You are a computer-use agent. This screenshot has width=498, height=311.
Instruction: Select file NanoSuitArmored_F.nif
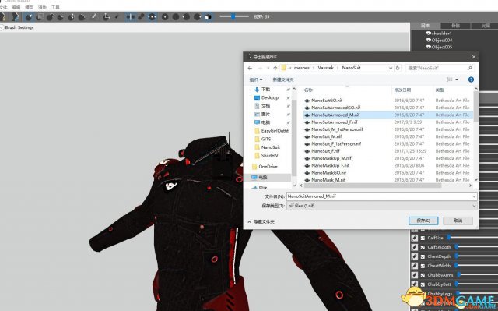pos(334,122)
